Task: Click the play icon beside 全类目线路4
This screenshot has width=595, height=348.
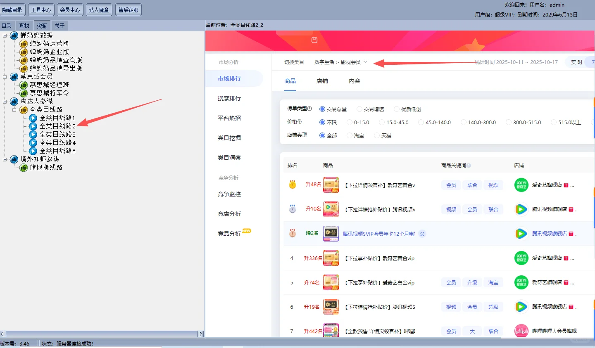Action: pyautogui.click(x=33, y=143)
